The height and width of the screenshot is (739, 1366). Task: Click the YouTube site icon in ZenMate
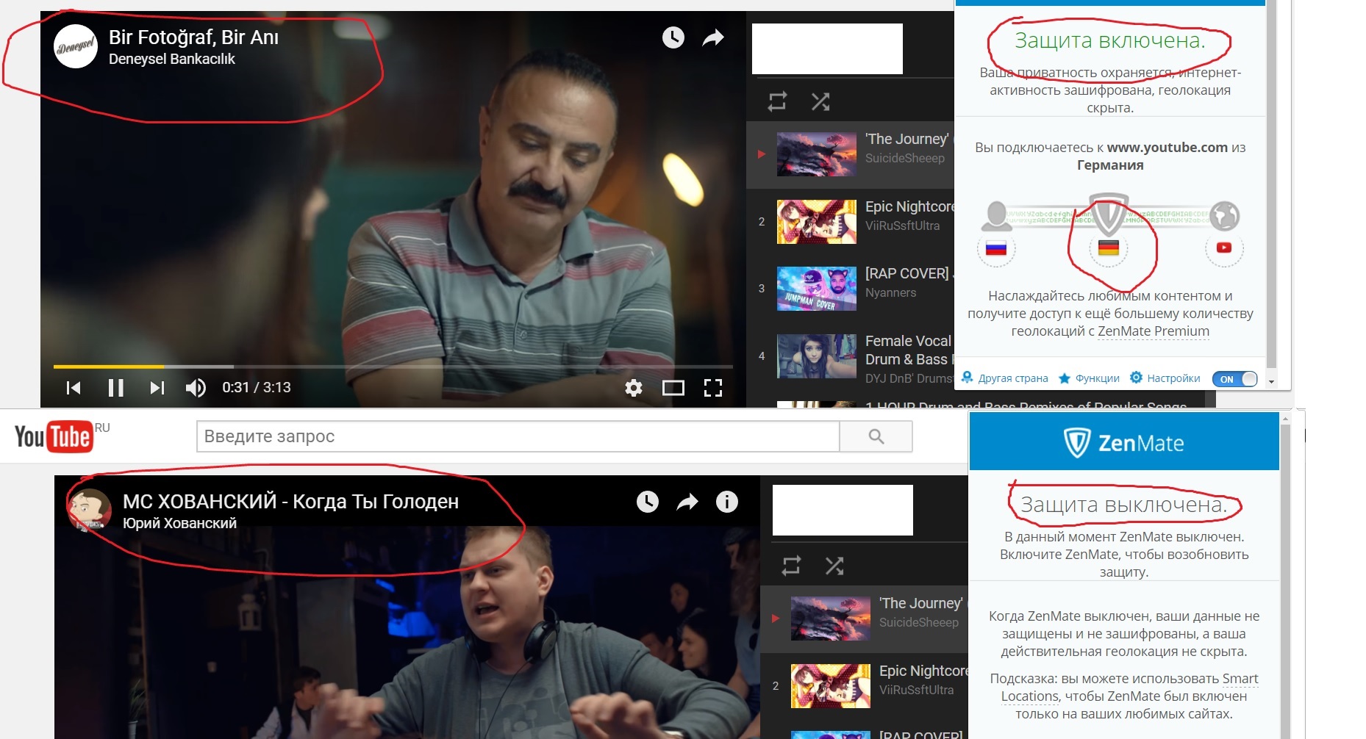pos(1224,248)
